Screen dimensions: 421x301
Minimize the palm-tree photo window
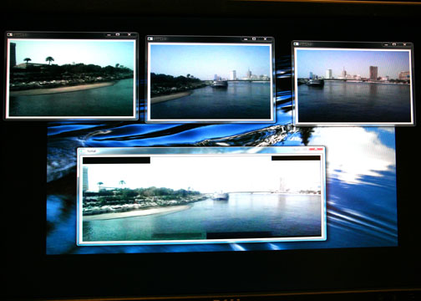(x=109, y=35)
